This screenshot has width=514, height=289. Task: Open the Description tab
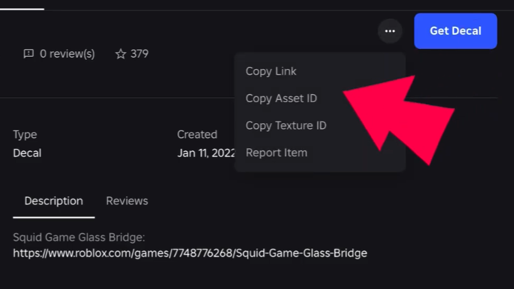coord(54,201)
